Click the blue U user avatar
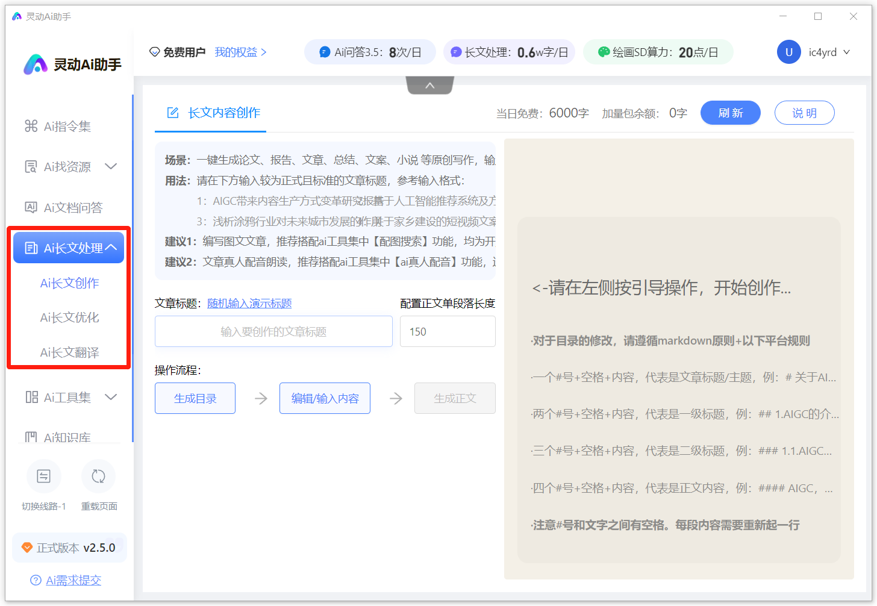 [x=788, y=52]
